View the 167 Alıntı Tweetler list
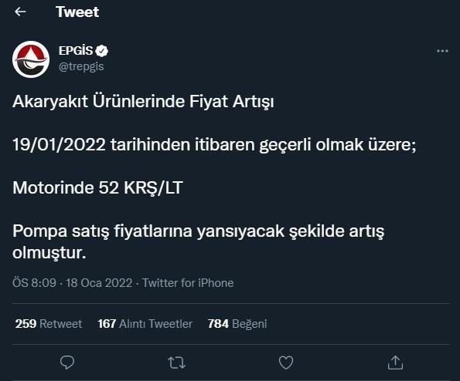This screenshot has height=381, width=460. point(145,324)
